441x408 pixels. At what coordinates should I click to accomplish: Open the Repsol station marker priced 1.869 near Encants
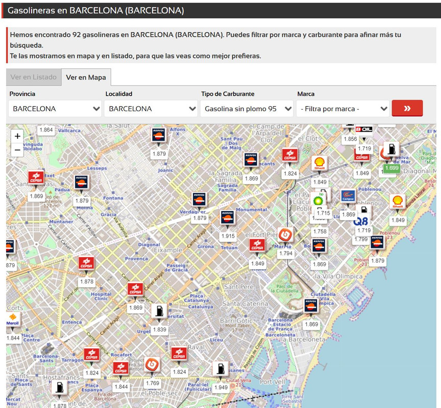[251, 160]
